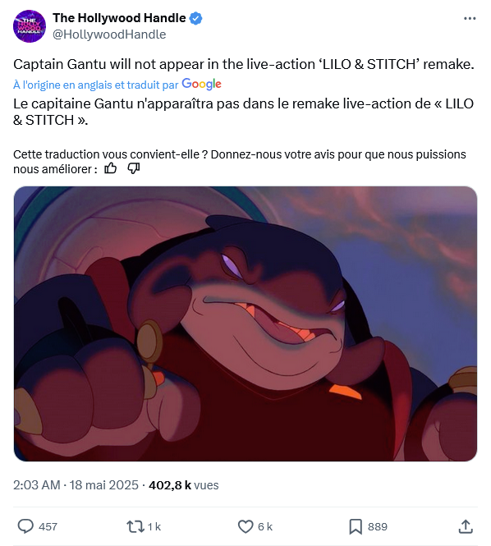The height and width of the screenshot is (546, 491).
Task: Give the translation a thumbs up
Action: (x=111, y=168)
